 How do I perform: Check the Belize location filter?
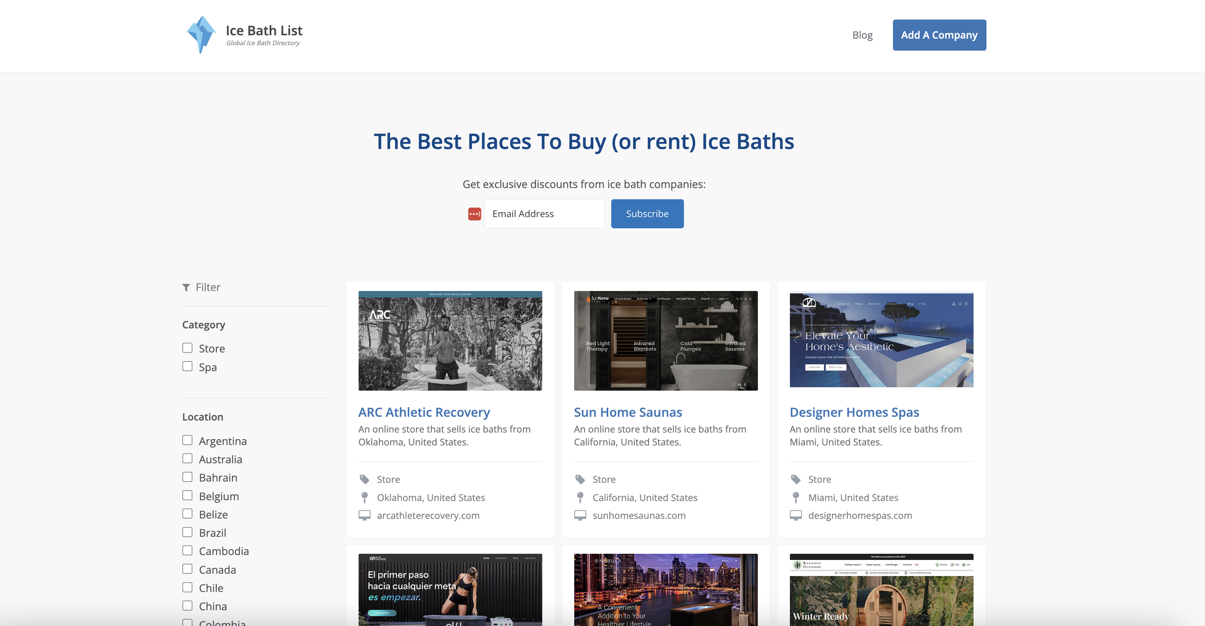point(187,514)
